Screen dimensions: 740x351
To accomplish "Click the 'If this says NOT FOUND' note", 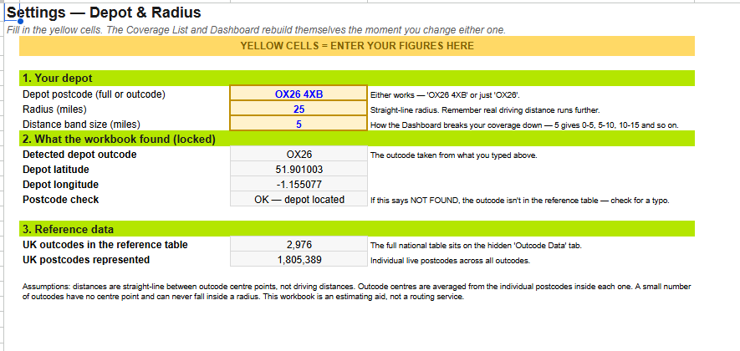I will click(x=519, y=201).
